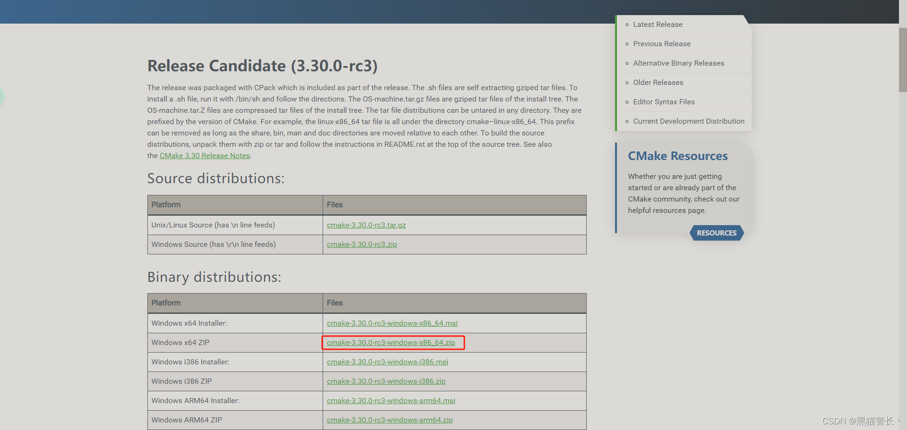
Task: Click the Windows ARM64 Installer cell
Action: (x=235, y=401)
